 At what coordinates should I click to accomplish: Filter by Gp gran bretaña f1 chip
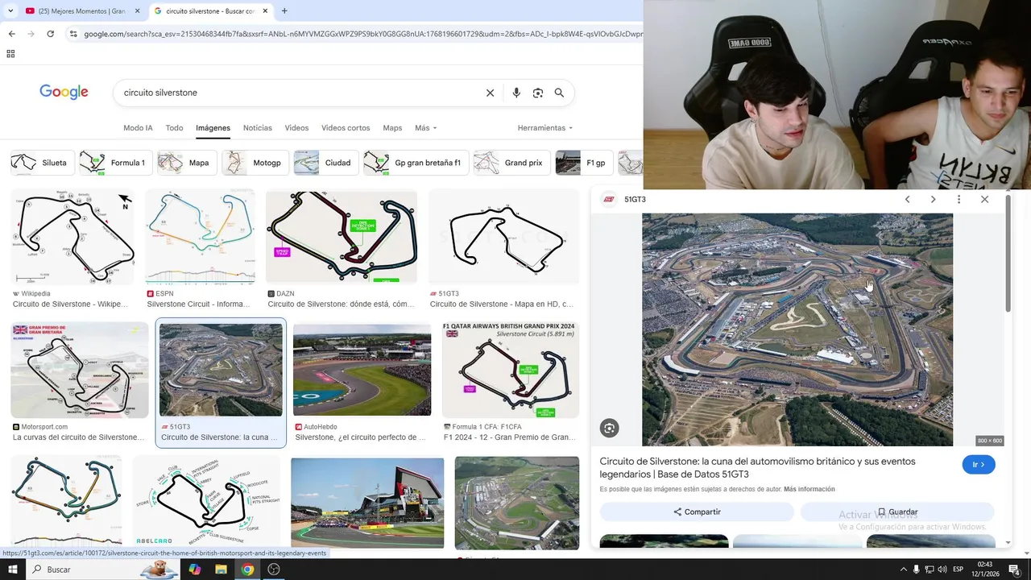pyautogui.click(x=416, y=163)
